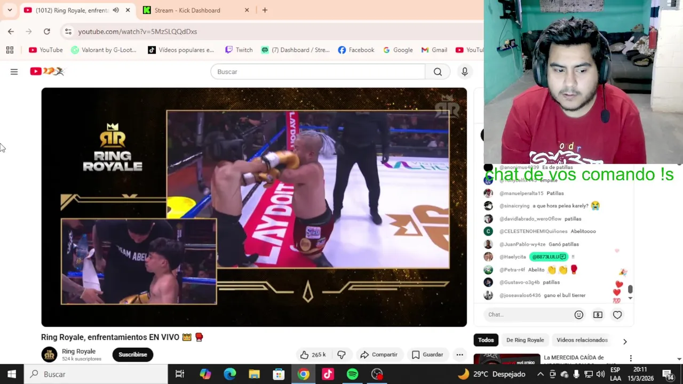Open the Windows Start menu
Screen dimensions: 683x384
click(x=12, y=374)
